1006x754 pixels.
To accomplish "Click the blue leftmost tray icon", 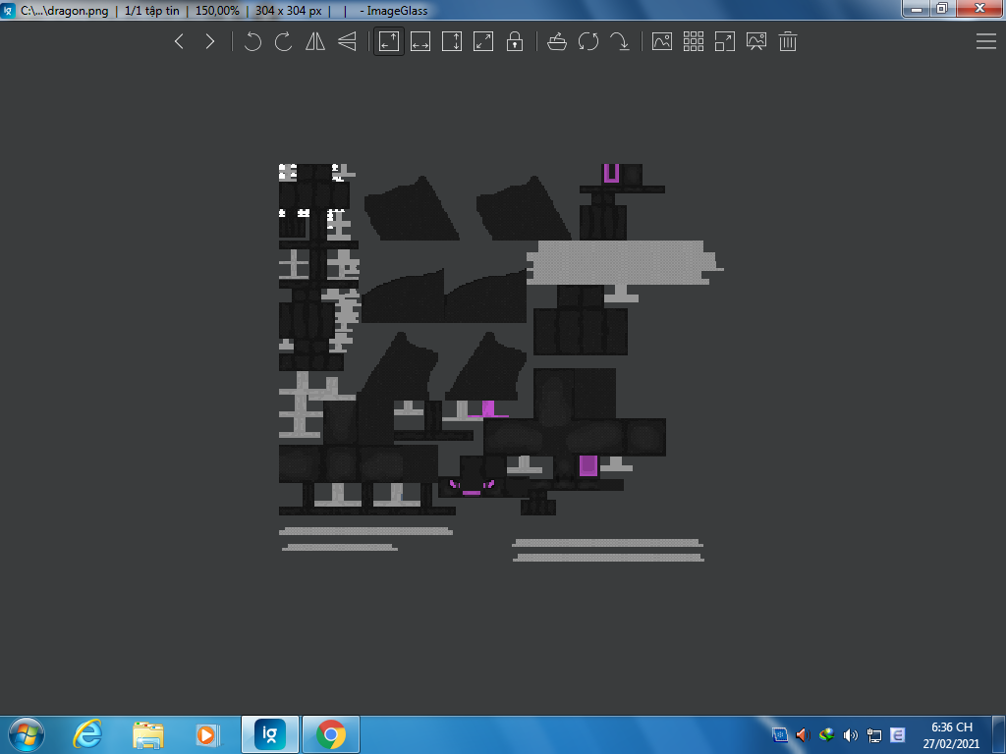I will point(779,734).
